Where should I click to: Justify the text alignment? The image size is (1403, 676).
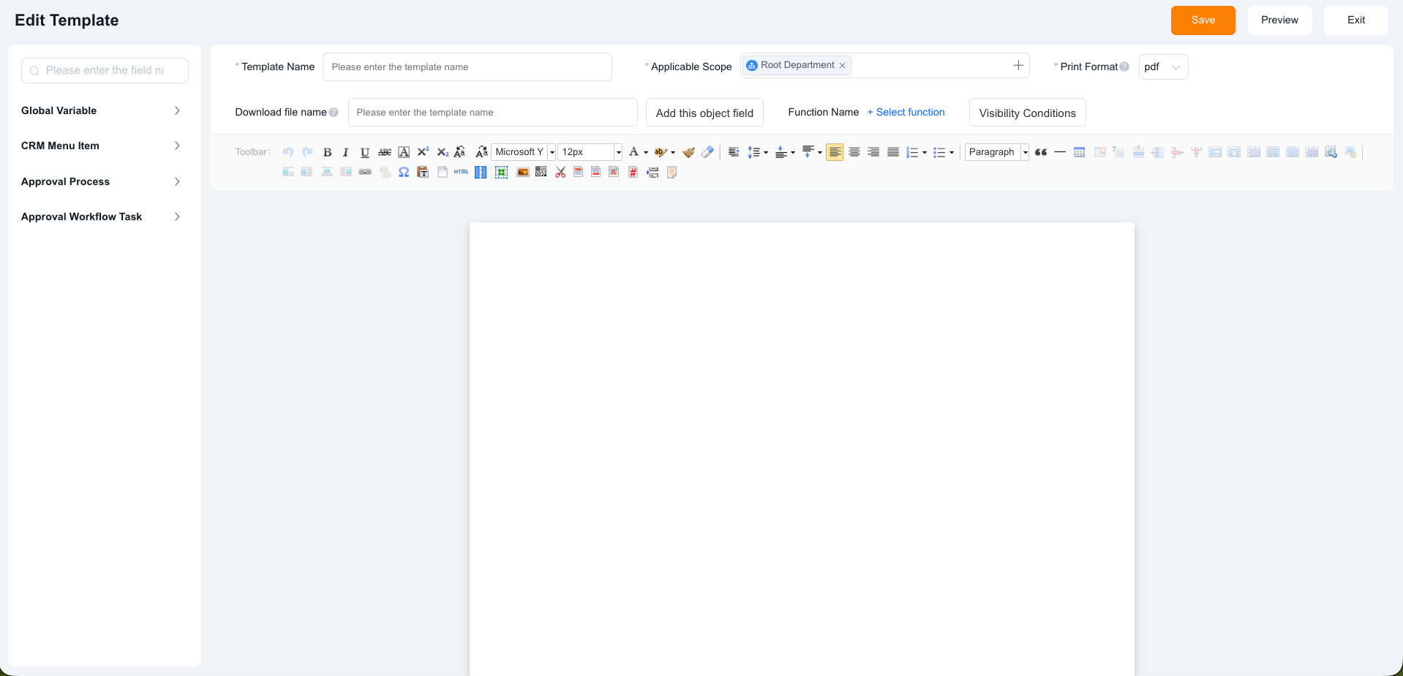coord(892,152)
